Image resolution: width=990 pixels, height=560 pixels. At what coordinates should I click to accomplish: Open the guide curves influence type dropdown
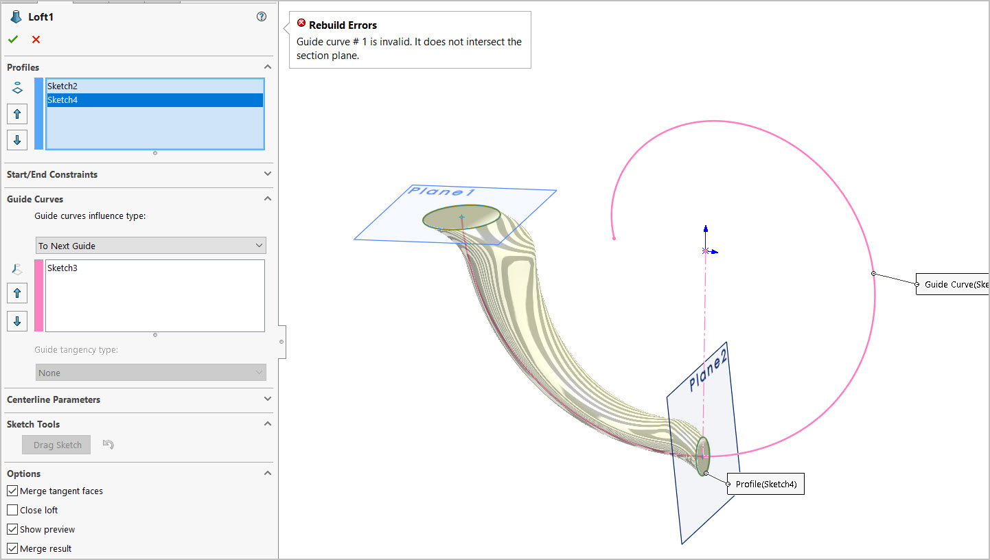click(151, 246)
